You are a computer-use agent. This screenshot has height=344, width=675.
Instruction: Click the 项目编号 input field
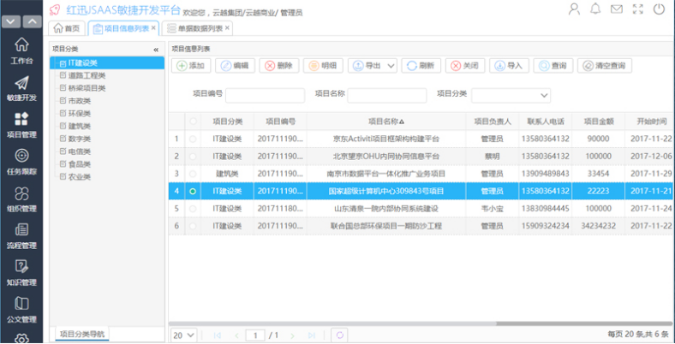266,96
